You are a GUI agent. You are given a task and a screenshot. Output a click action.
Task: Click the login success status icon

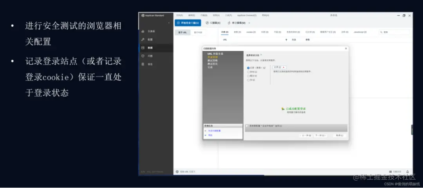tap(283, 109)
